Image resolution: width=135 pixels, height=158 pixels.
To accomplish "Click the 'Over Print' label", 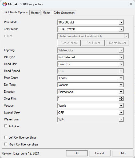I will pos(10,99).
